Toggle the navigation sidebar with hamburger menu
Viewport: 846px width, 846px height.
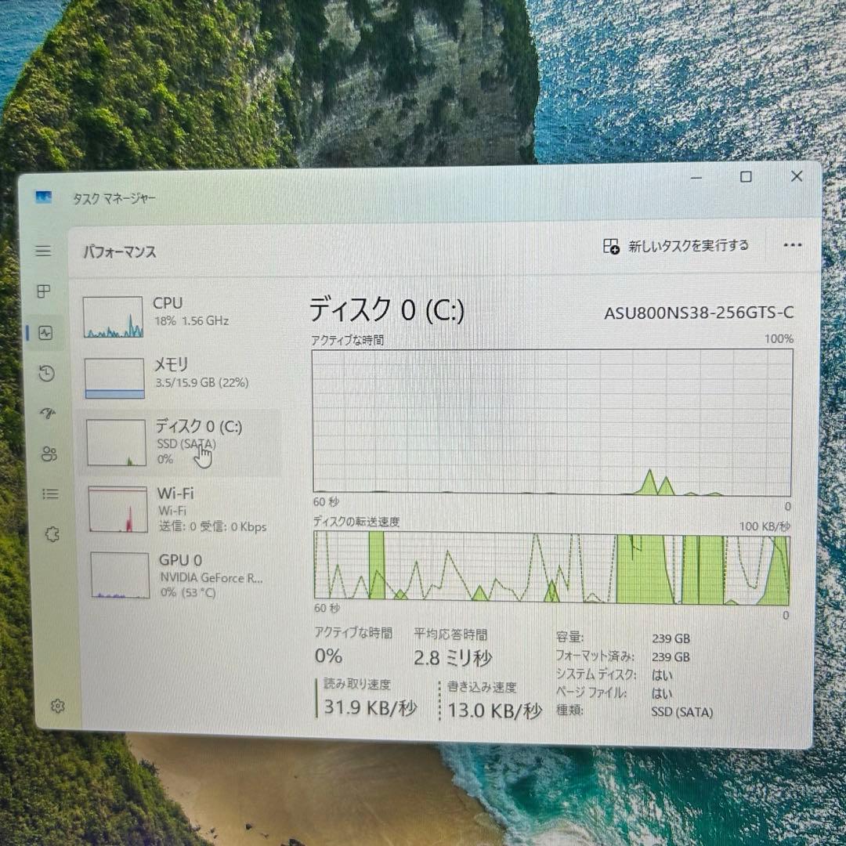(x=43, y=251)
